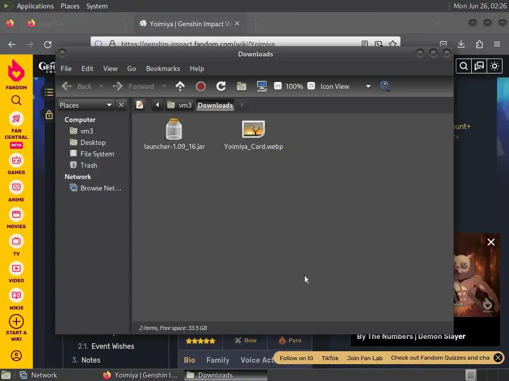Click the file manager search magnifier
The width and height of the screenshot is (509, 381).
pyautogui.click(x=385, y=86)
